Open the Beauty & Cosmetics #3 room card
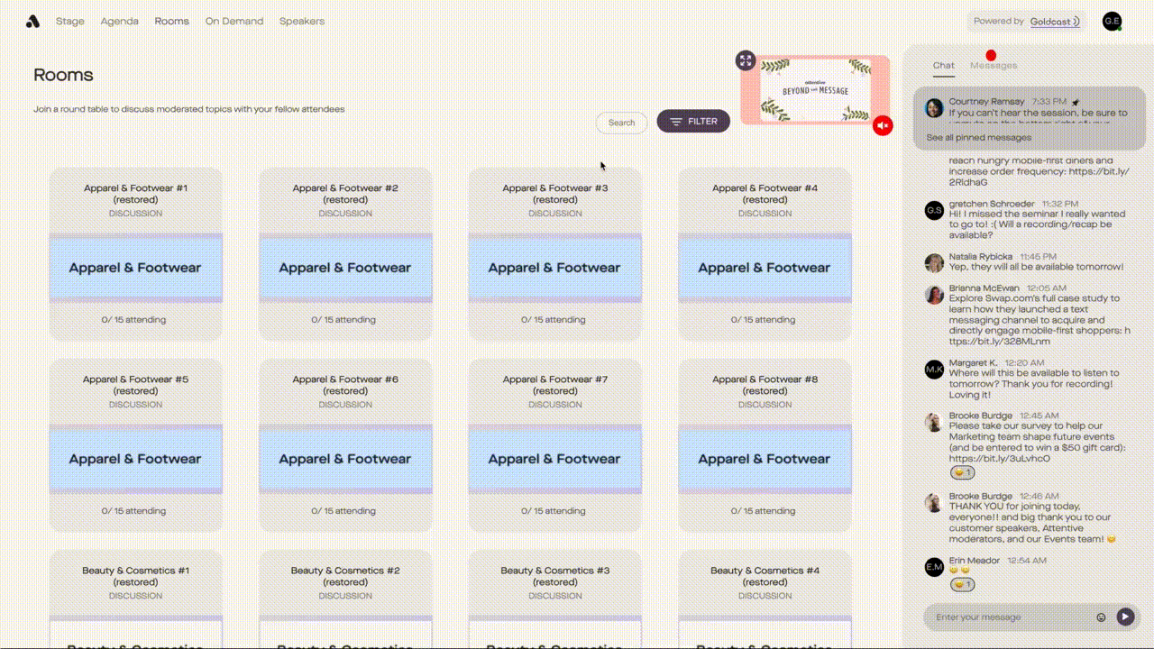Viewport: 1154px width, 649px height. [555, 599]
